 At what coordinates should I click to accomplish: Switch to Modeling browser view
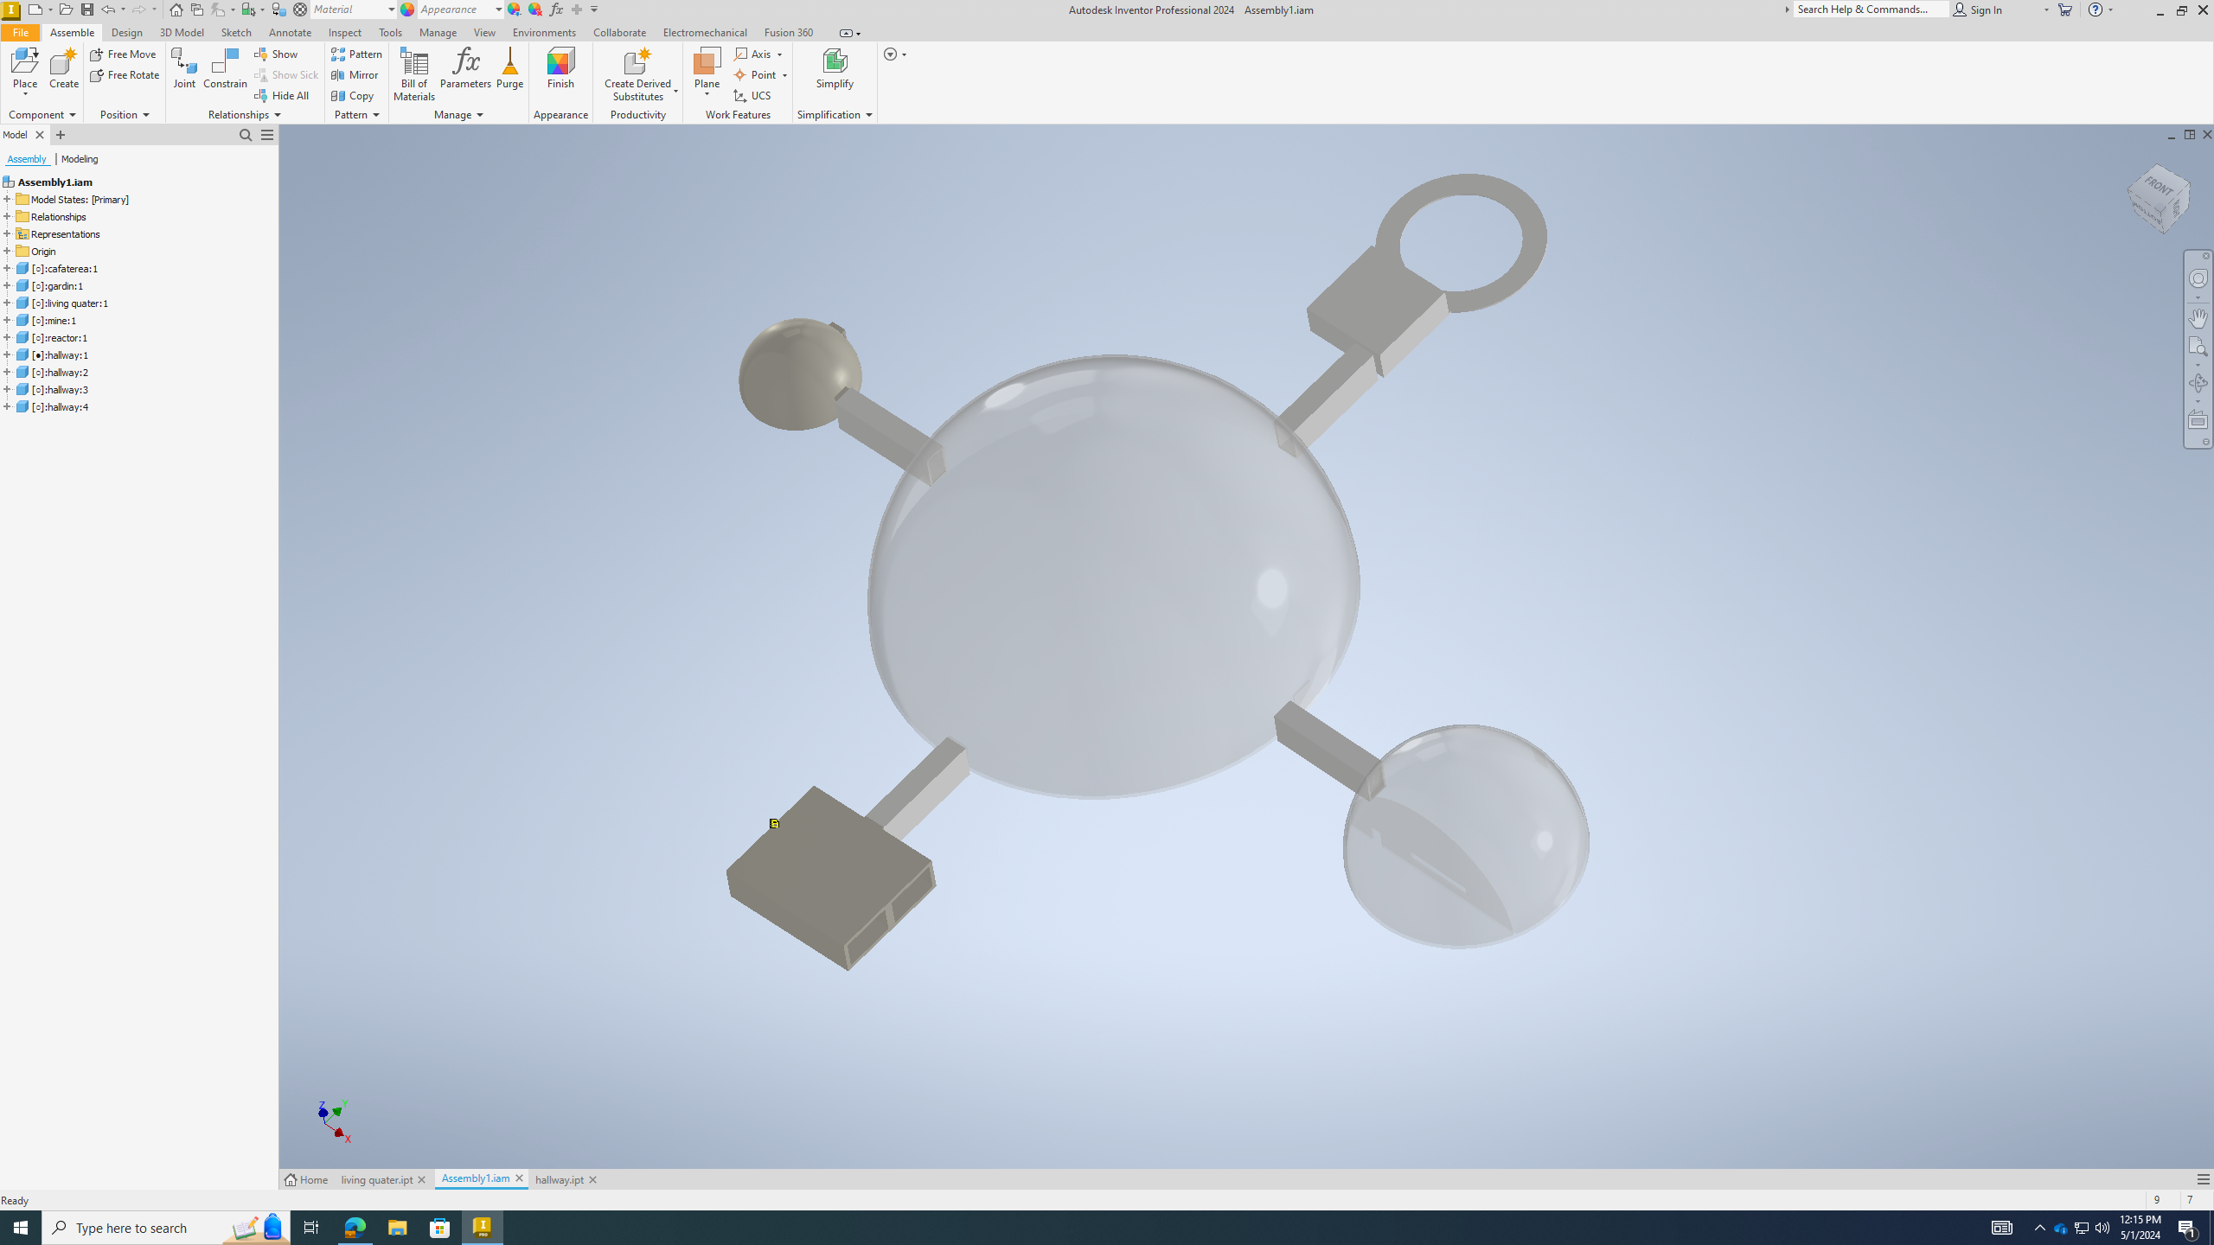[x=80, y=159]
